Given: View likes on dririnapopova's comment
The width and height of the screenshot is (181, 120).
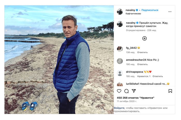Looking at the screenshot, I should pos(144,76).
